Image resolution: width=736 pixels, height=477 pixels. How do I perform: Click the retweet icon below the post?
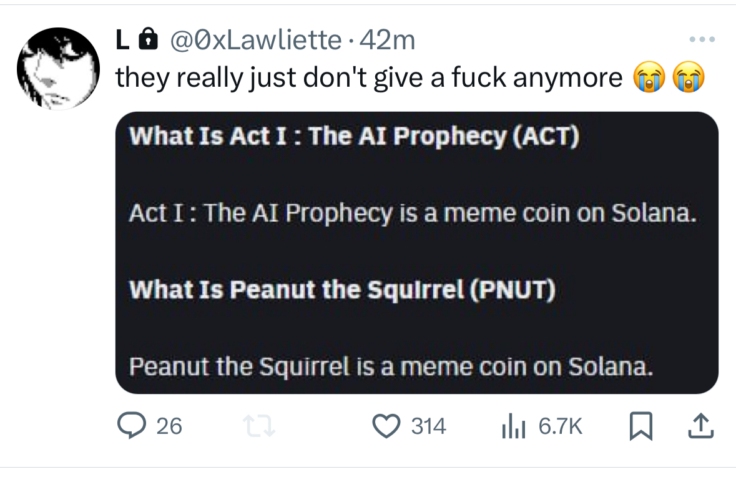(x=259, y=426)
